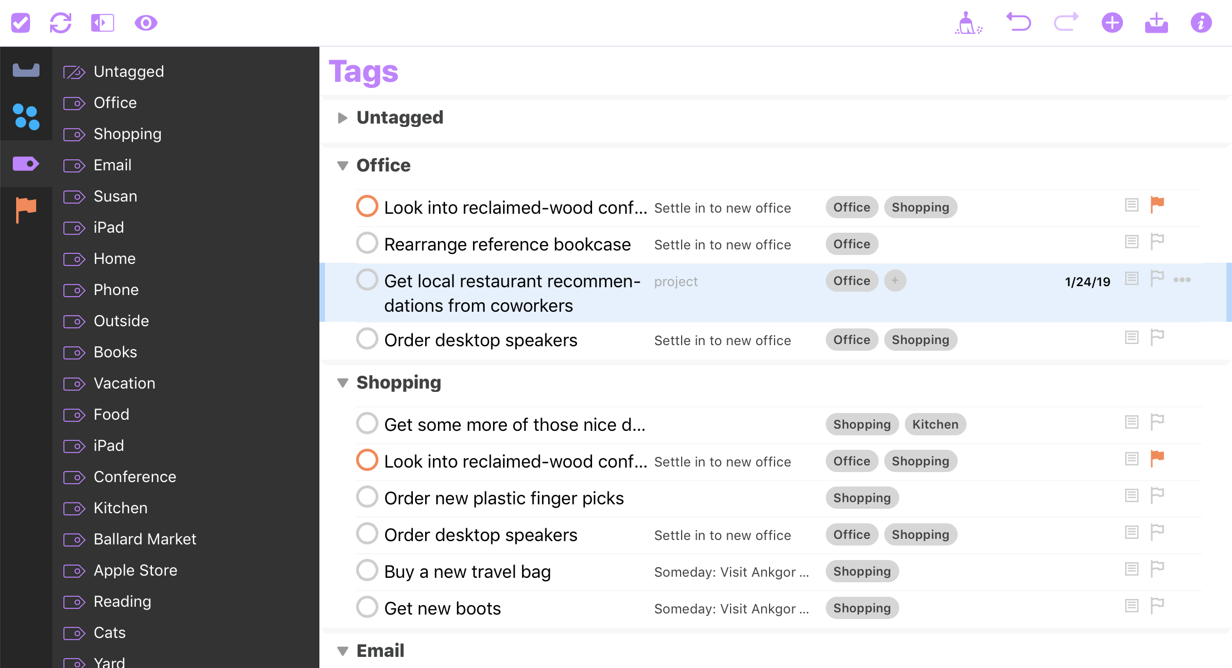Toggle the circle checkbox on Buy a new travel bag
Screen dimensions: 1232x668
click(x=367, y=572)
